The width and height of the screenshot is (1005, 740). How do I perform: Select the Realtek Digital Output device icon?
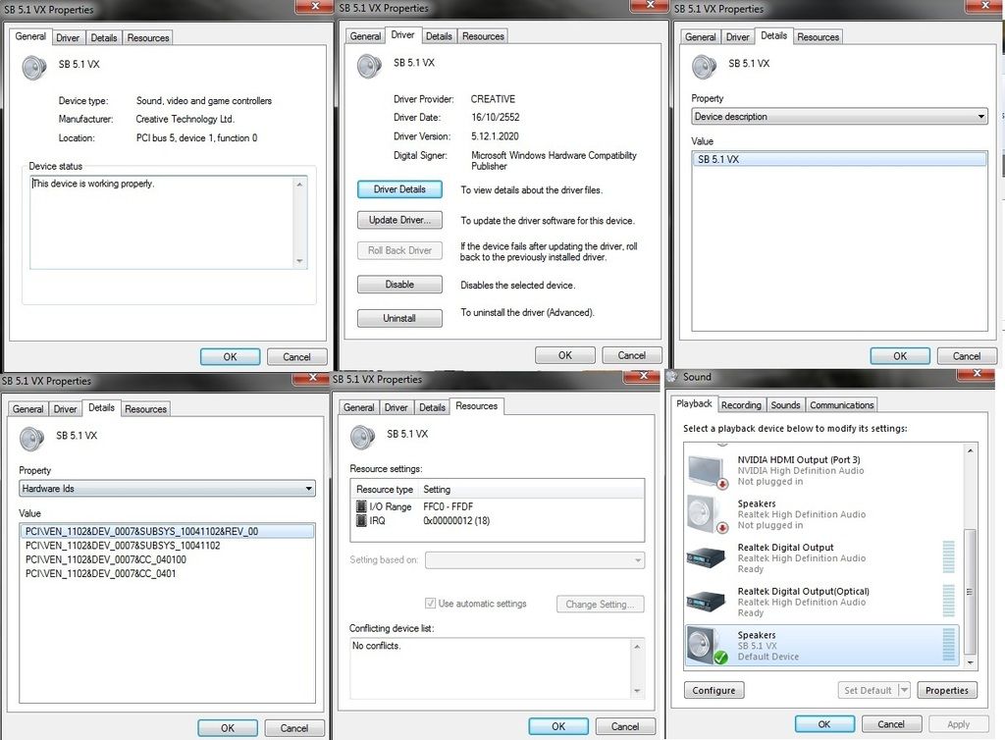[706, 557]
